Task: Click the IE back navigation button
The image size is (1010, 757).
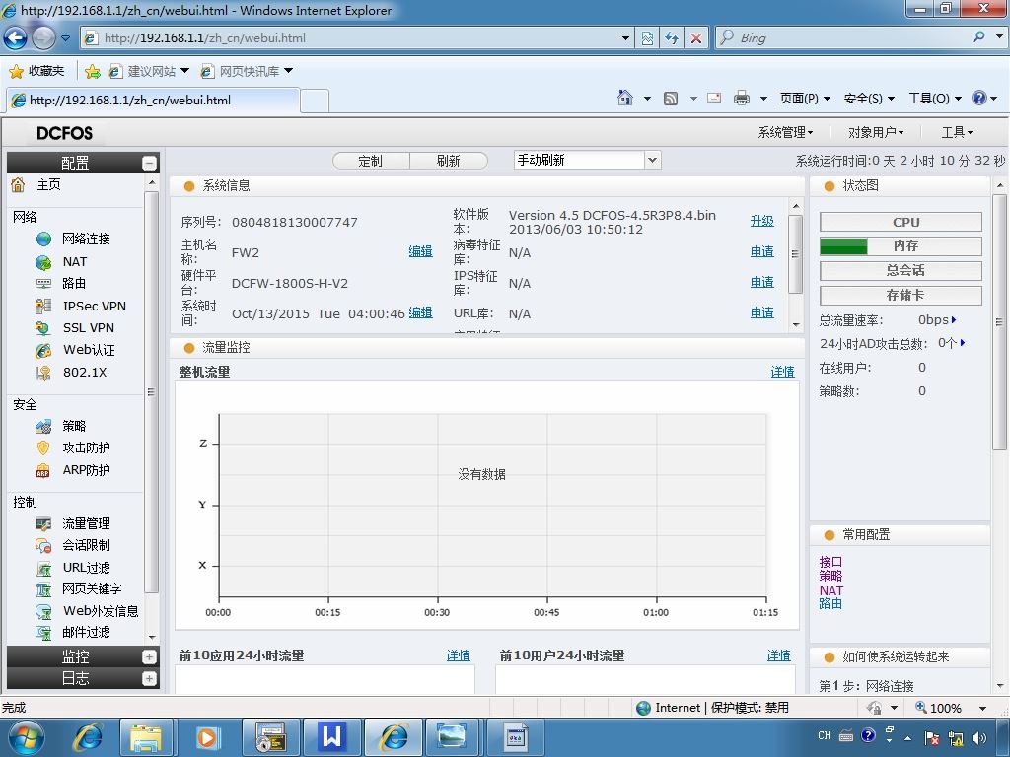Action: click(16, 38)
